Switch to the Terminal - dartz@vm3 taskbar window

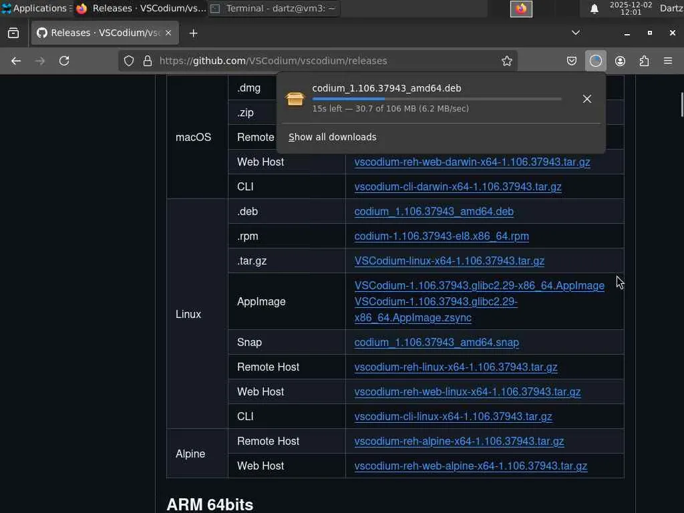point(275,8)
